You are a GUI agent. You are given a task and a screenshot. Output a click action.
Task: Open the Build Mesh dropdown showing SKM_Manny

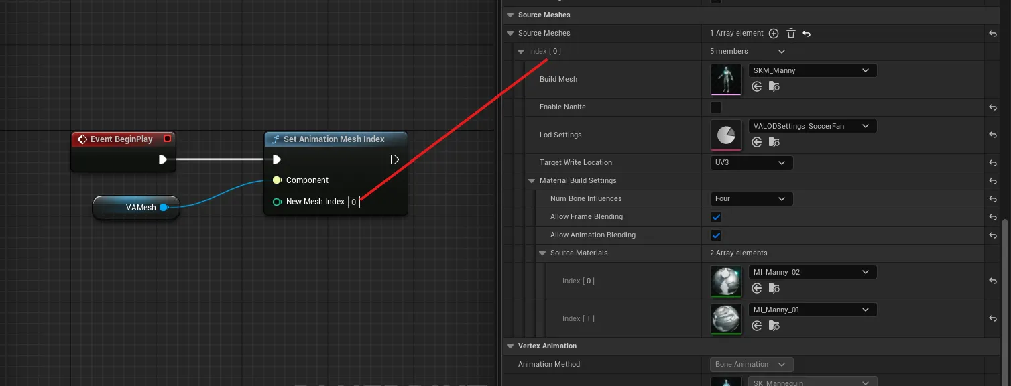pos(812,70)
